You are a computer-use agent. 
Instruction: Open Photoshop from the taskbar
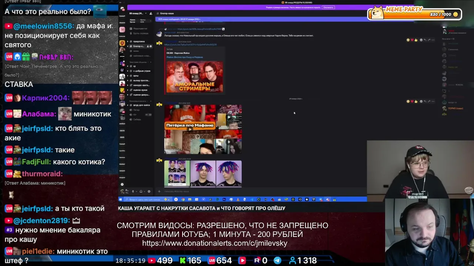coord(217,199)
